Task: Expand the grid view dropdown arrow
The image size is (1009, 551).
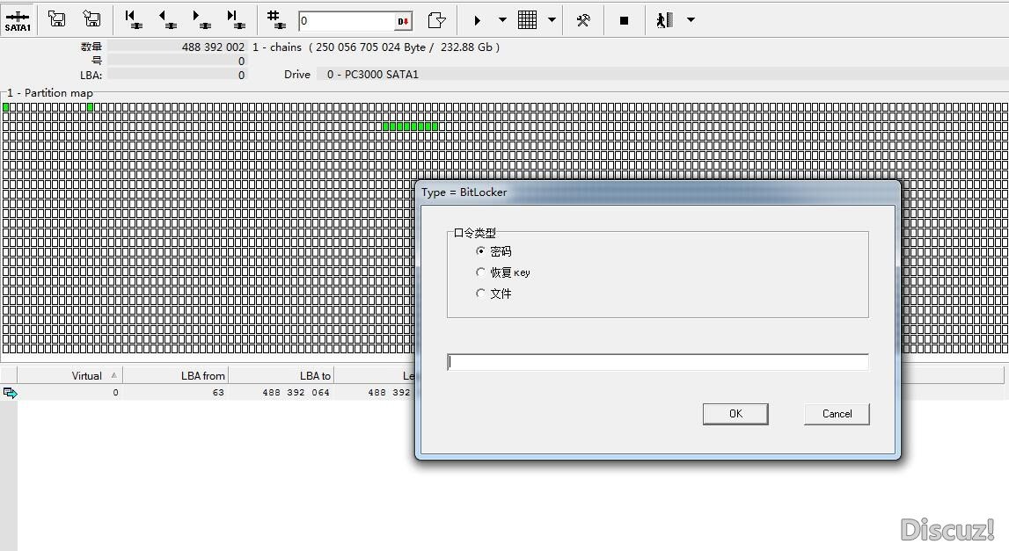Action: point(552,20)
